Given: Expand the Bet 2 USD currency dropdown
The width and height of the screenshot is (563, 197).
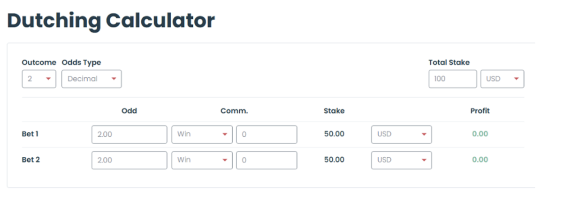Looking at the screenshot, I should (402, 160).
